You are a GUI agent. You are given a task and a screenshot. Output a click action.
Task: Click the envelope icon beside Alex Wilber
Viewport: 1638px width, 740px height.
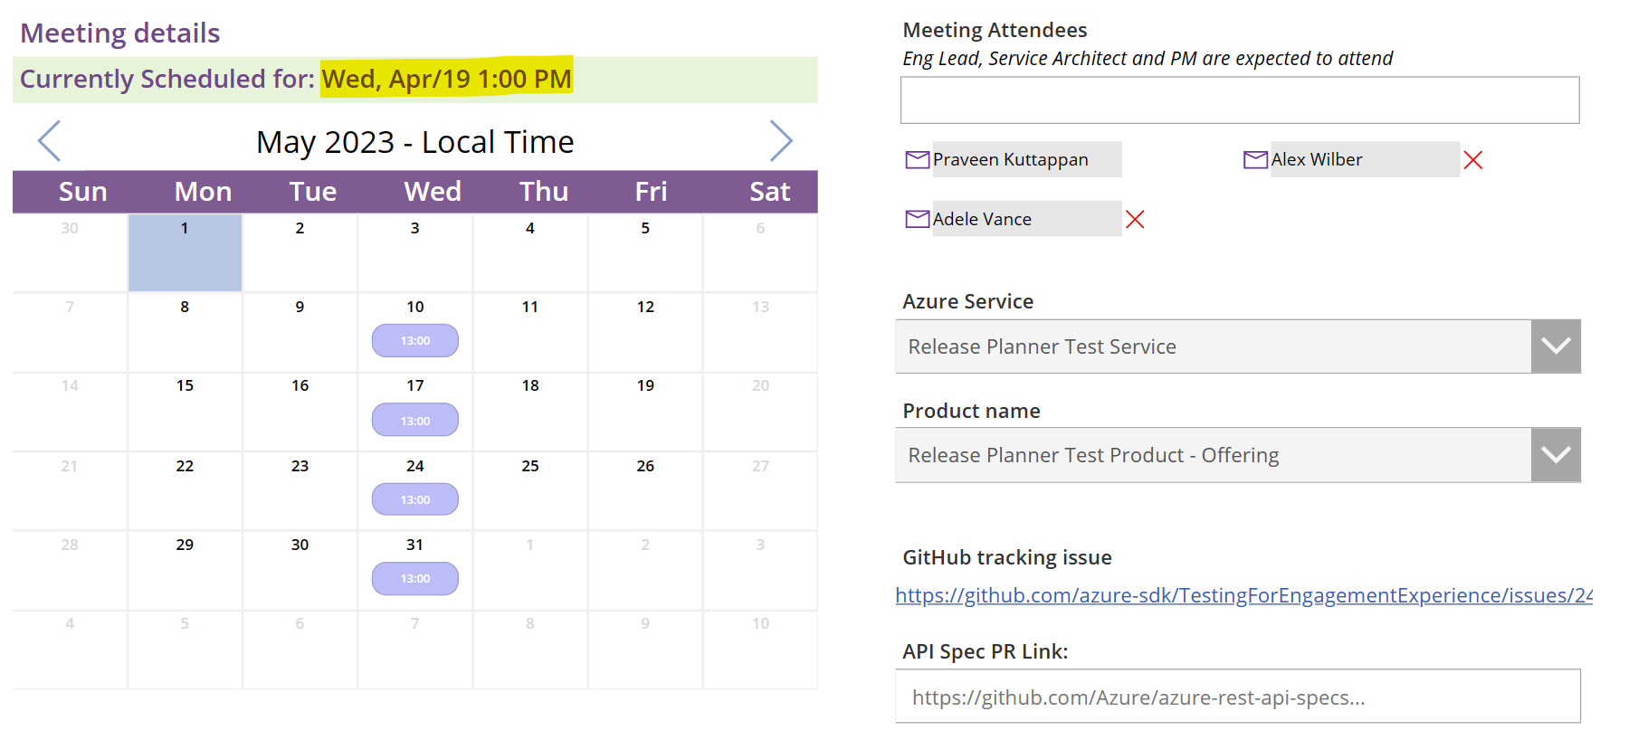[x=1255, y=159]
